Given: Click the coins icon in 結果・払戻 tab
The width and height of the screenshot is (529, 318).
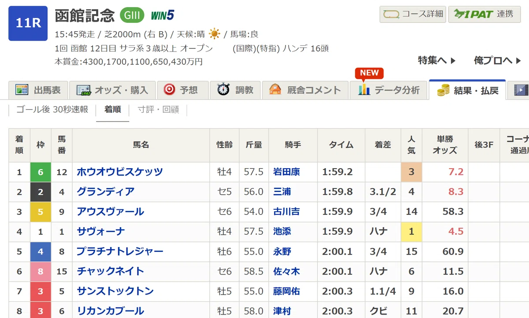Looking at the screenshot, I should tap(443, 90).
